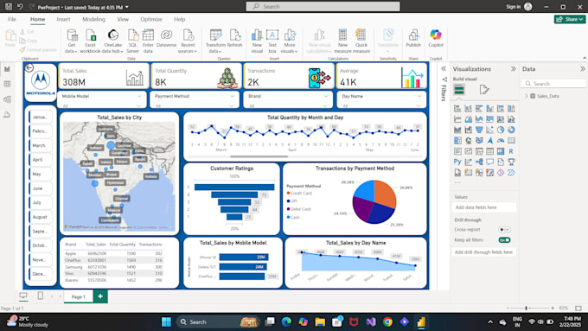
Task: Select Funnel visual type
Action: [479, 130]
